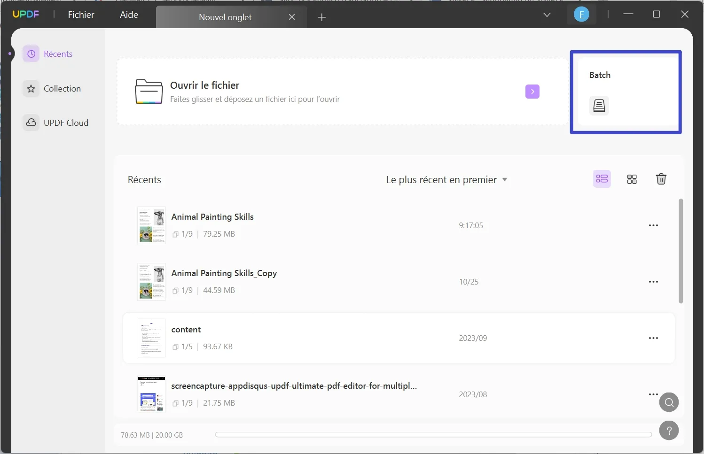Click the 78.63 MB | 20.00 GB storage text
704x454 pixels.
[x=152, y=435]
